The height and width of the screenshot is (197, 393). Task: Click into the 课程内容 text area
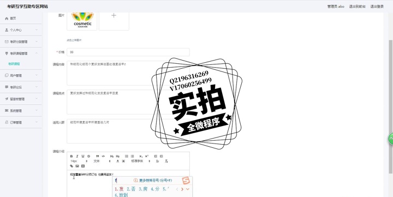coord(128,73)
